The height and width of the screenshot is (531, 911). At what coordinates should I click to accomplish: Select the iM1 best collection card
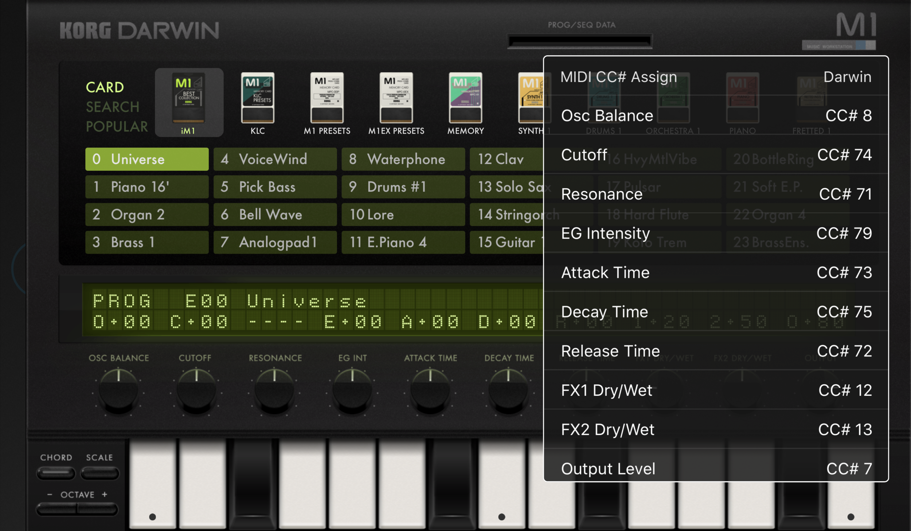(189, 102)
